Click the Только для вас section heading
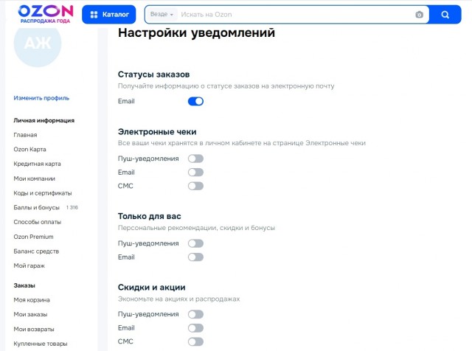The image size is (472, 351). tap(149, 216)
